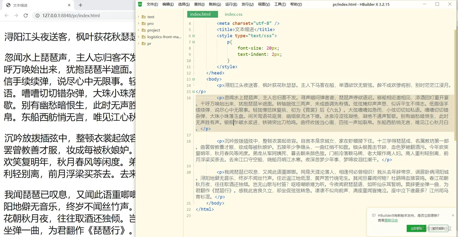Open the 工具(T) menu
This screenshot has width=458, height=237.
pyautogui.click(x=280, y=4)
